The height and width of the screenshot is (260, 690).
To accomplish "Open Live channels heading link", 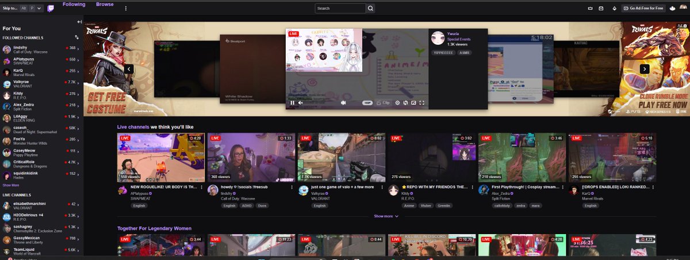I will 133,127.
